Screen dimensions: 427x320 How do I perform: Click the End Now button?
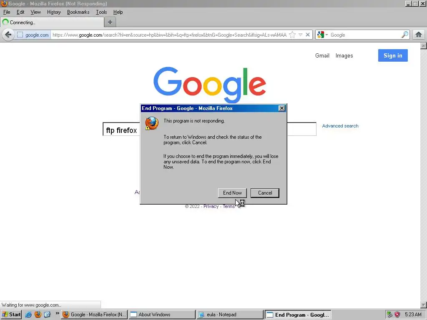232,193
